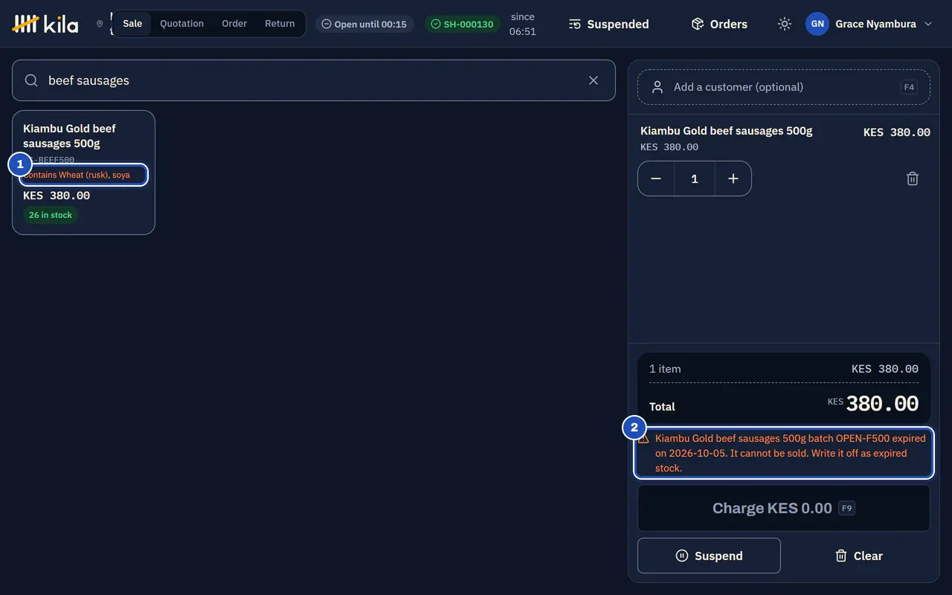952x595 pixels.
Task: Delete the cart item with trash icon
Action: pos(913,178)
